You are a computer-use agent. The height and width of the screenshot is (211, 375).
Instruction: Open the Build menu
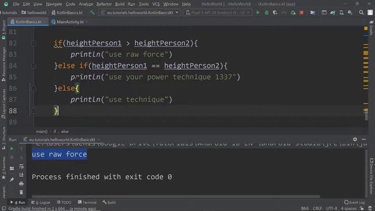[x=120, y=4]
